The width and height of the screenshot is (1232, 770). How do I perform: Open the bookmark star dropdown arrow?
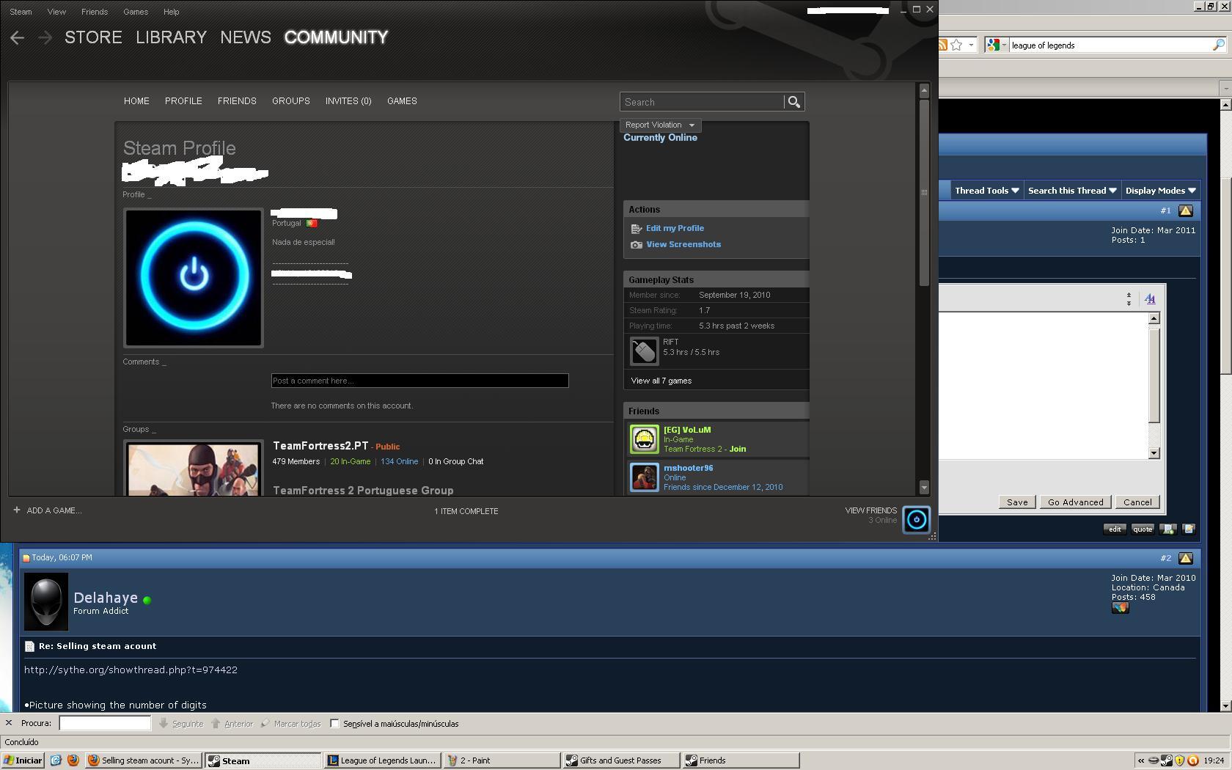(971, 45)
